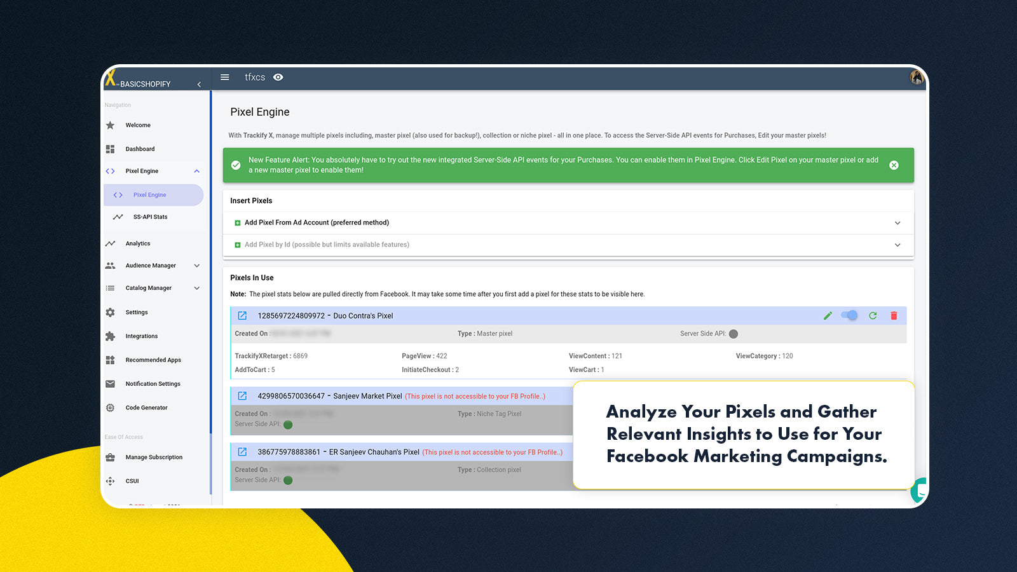Viewport: 1017px width, 572px height.
Task: Click the Recommended Apps widgets icon
Action: tap(111, 360)
